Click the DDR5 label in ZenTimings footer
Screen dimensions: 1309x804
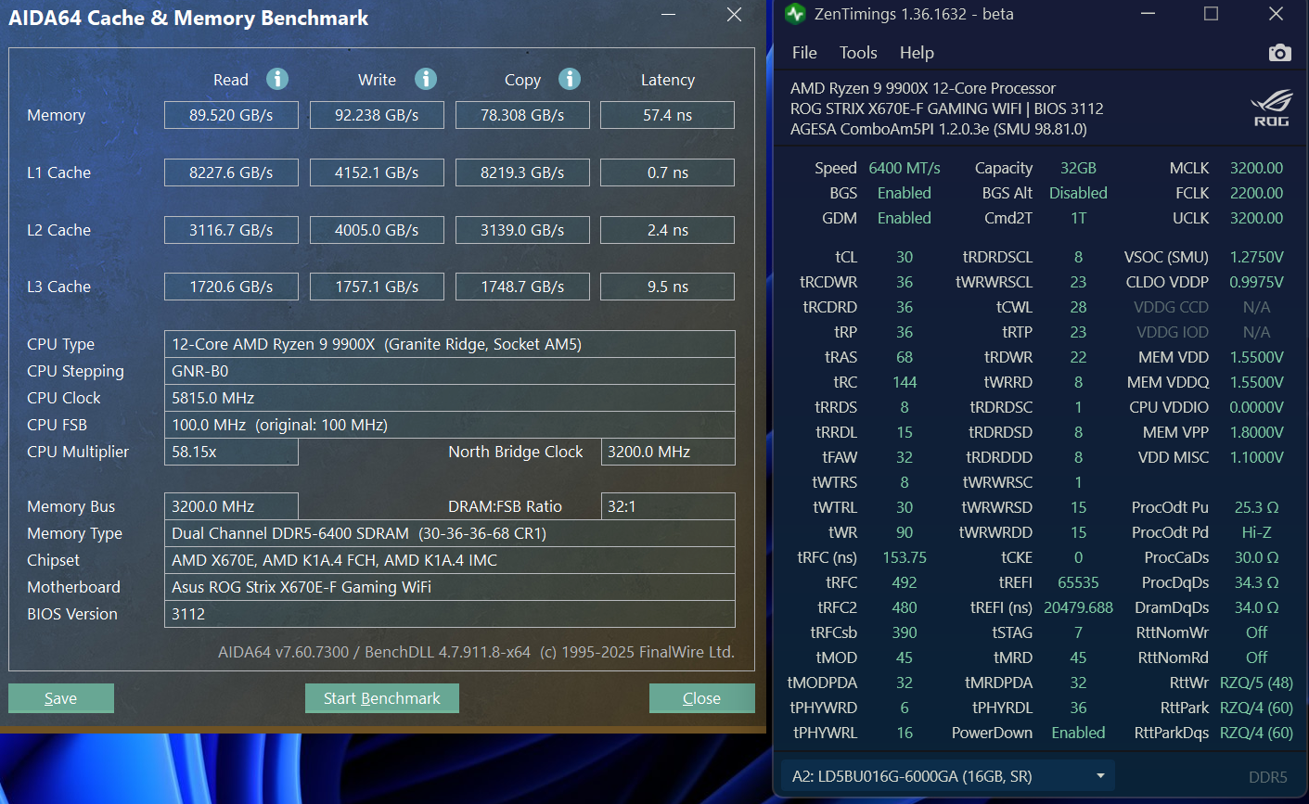click(x=1267, y=777)
